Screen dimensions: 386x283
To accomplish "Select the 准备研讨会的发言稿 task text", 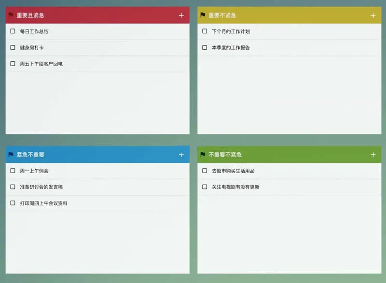I will [41, 187].
